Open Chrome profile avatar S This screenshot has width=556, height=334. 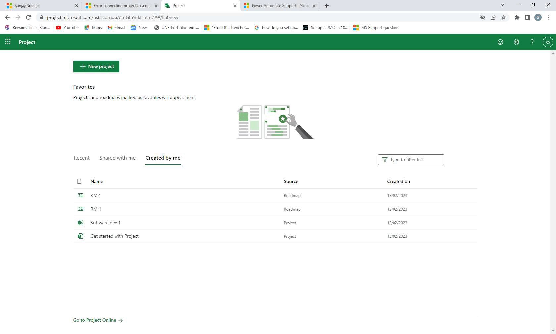pyautogui.click(x=538, y=17)
